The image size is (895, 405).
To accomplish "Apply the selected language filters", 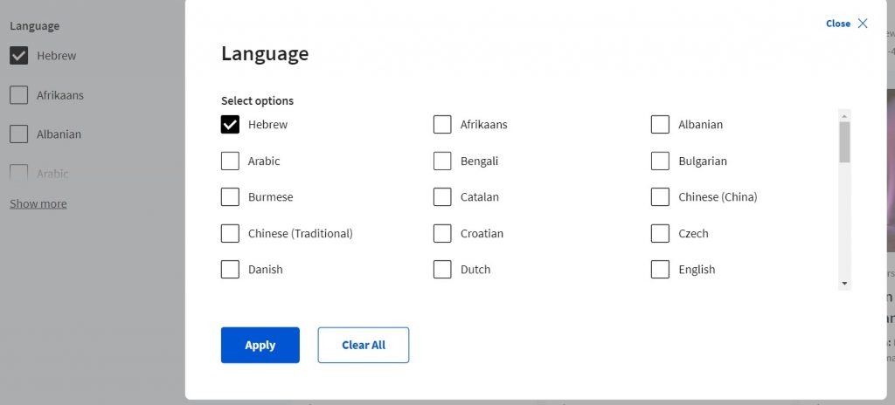I will coord(260,345).
